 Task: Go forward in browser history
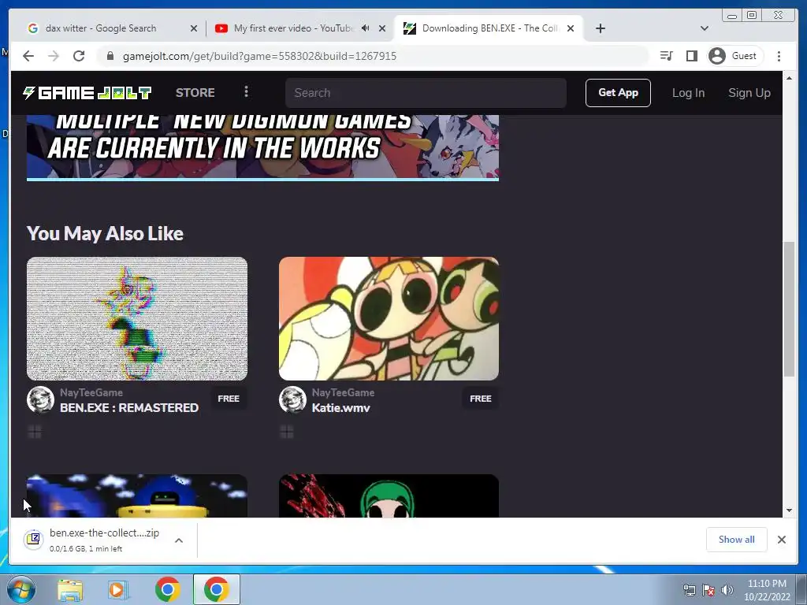pos(54,56)
